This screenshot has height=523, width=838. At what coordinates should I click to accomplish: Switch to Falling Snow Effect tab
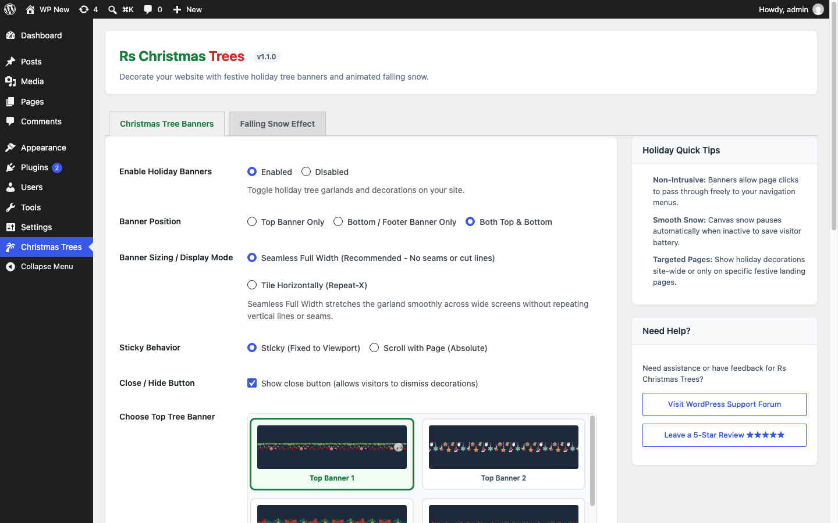coord(278,124)
